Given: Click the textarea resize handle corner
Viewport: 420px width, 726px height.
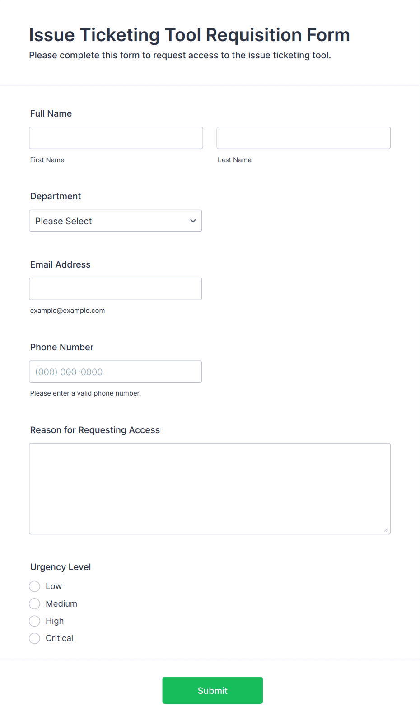Looking at the screenshot, I should 386,529.
